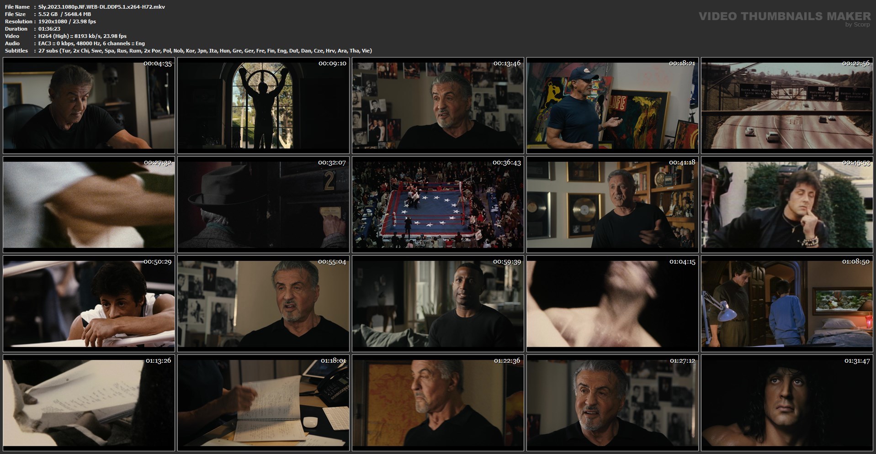Select the thumbnail at 00:50:29
The width and height of the screenshot is (876, 454).
tap(89, 304)
